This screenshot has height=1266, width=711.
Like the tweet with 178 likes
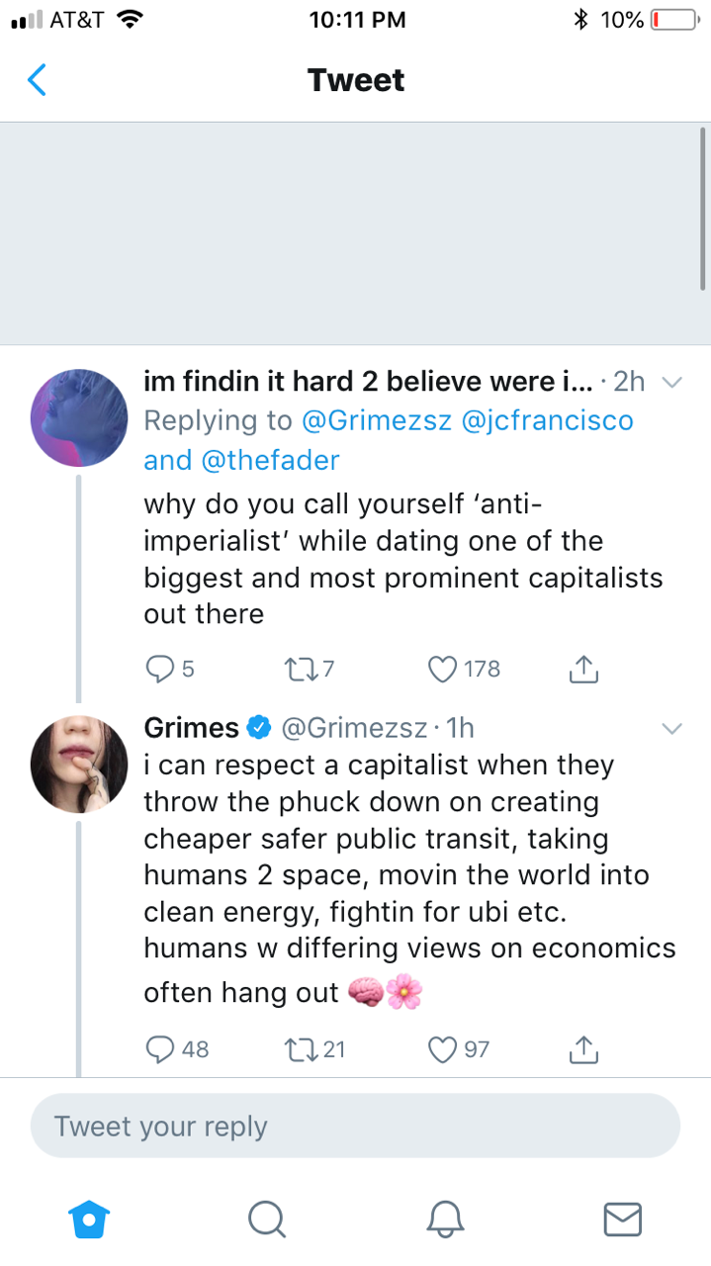442,670
